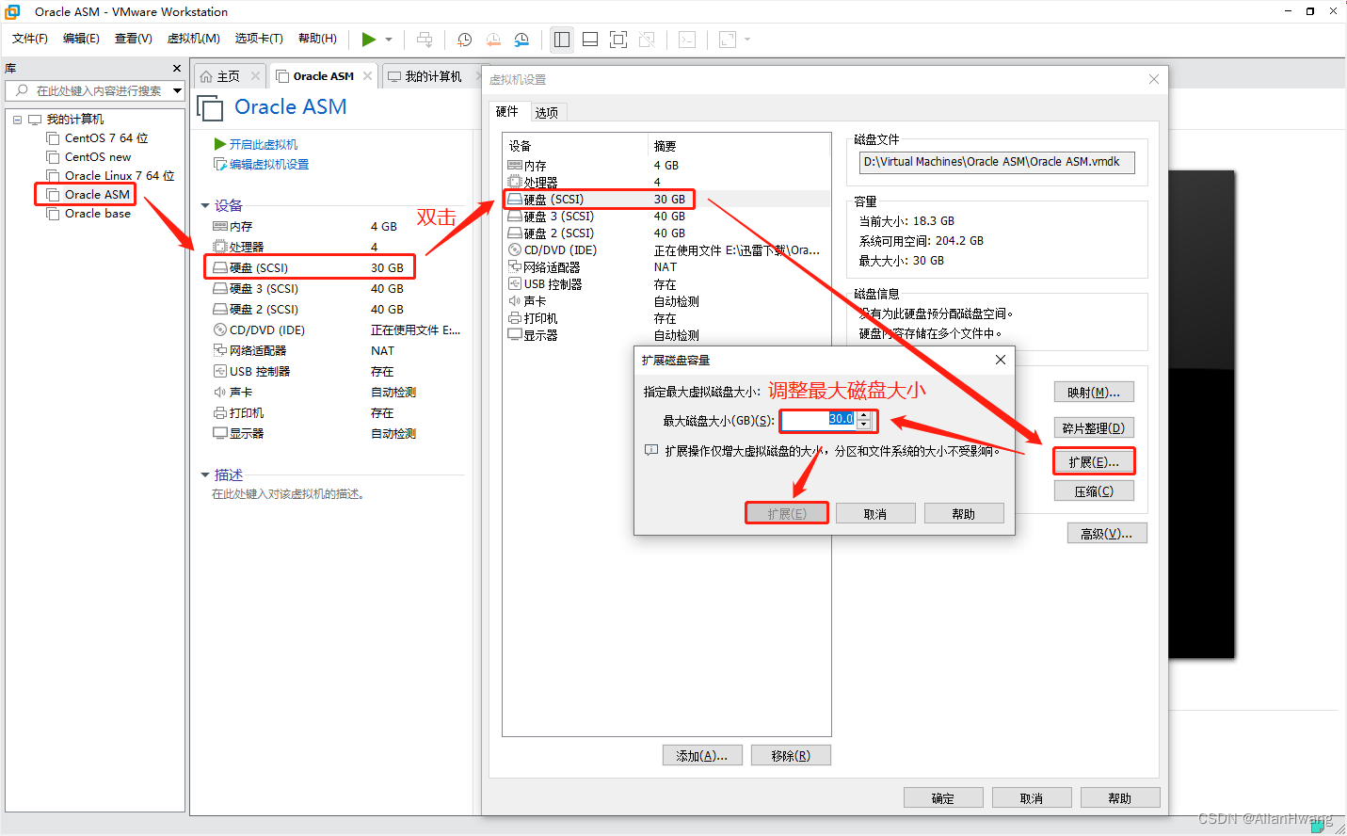The width and height of the screenshot is (1347, 836).
Task: Collapse the 设备 section in VM summary
Action: tap(206, 205)
